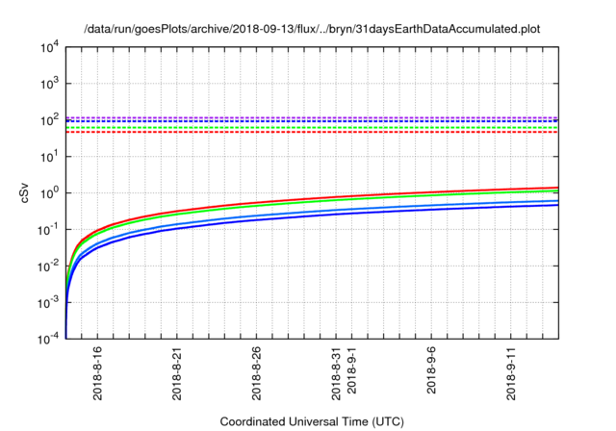This screenshot has height=431, width=616.
Task: Select the 10^2 y-axis tick label
Action: coord(49,119)
